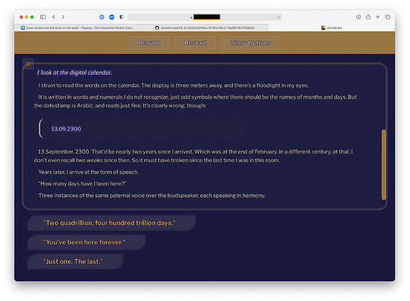Choose "Just one. The last."

pyautogui.click(x=75, y=261)
